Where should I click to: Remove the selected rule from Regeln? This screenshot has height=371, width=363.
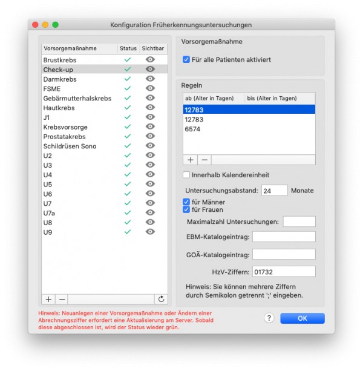pos(204,160)
